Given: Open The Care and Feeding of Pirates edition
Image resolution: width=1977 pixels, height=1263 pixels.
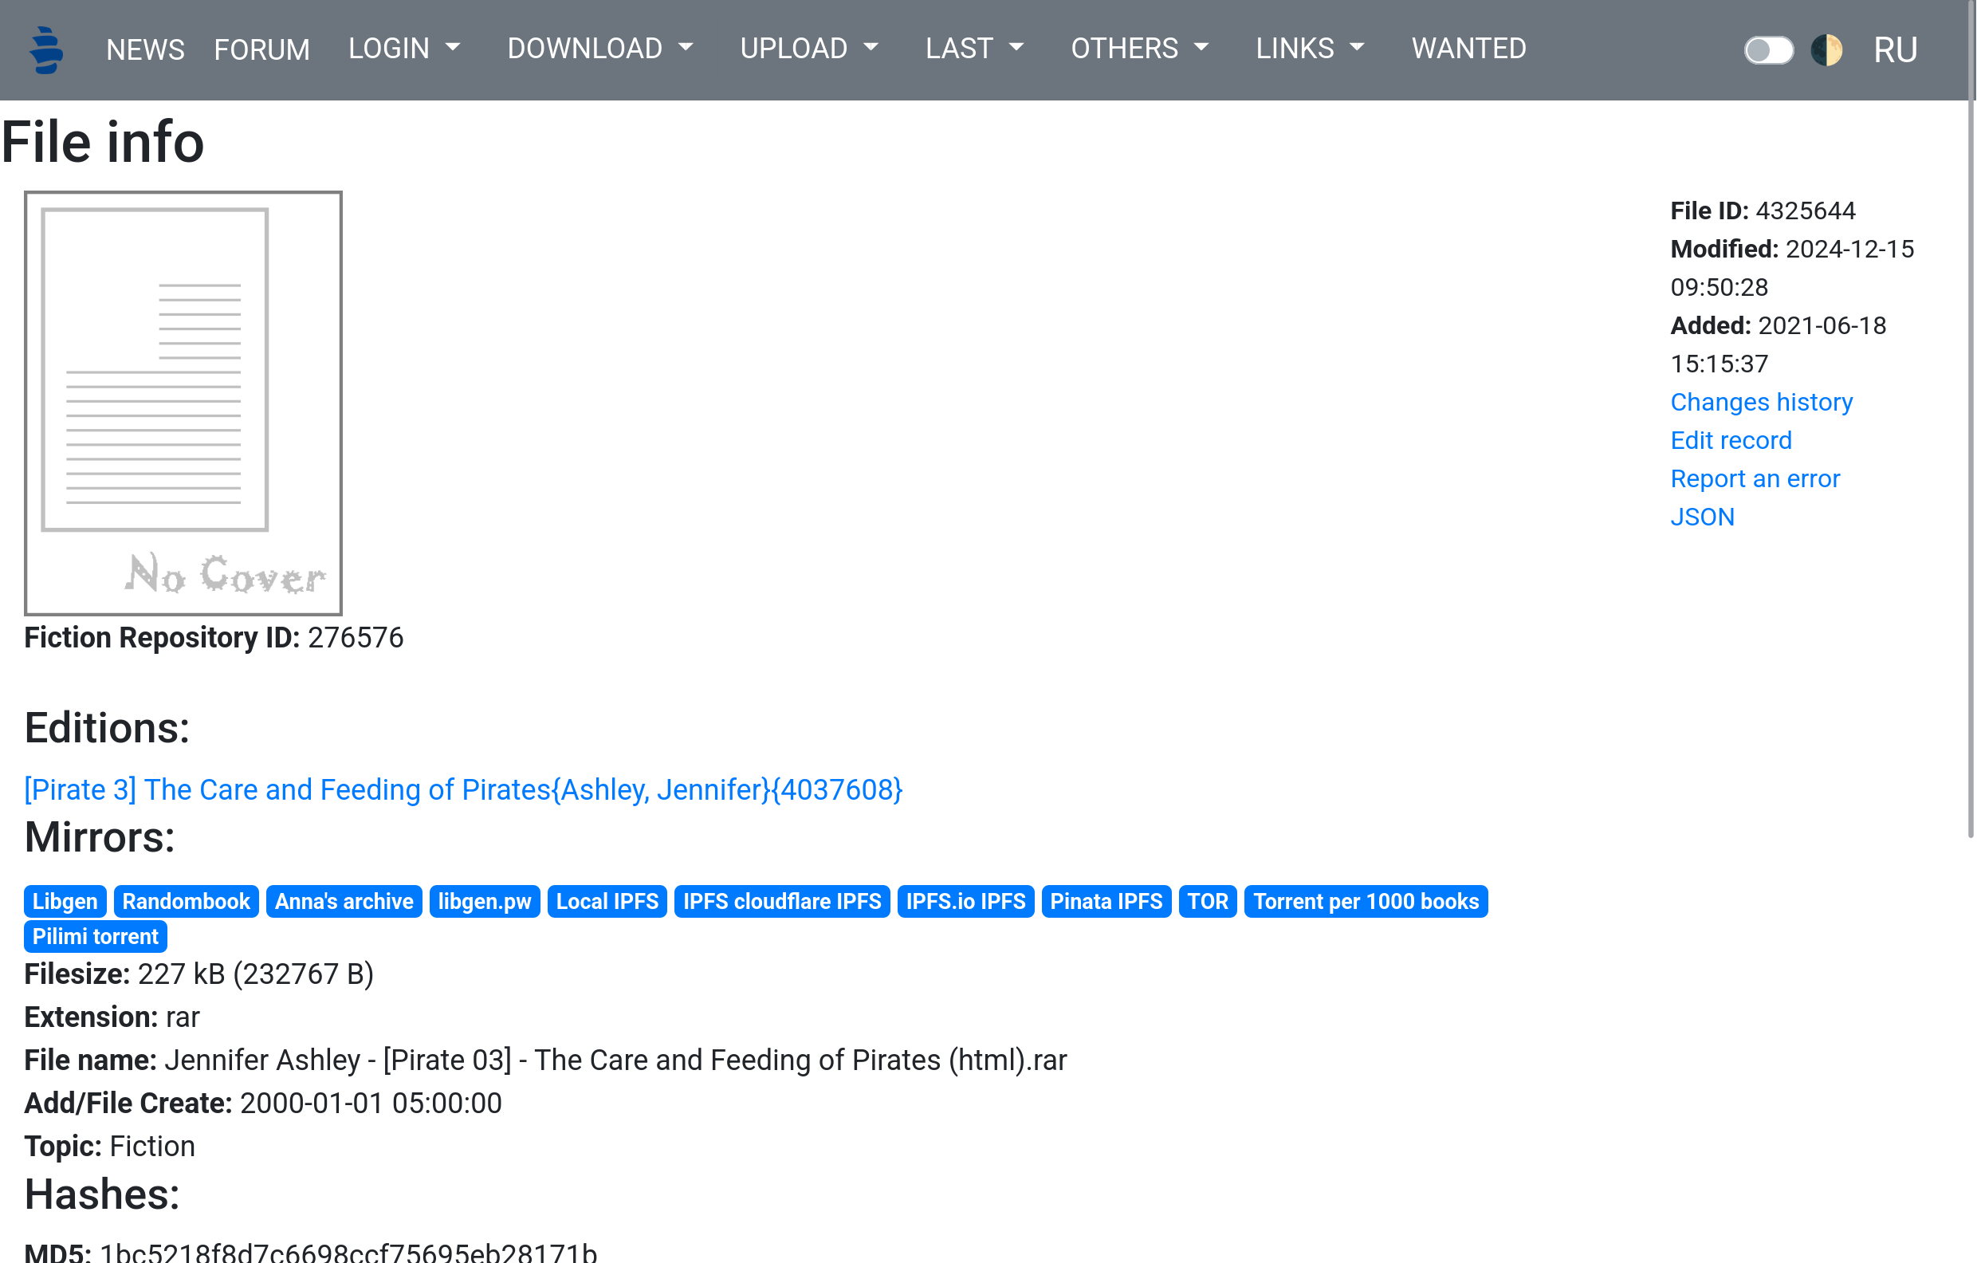Looking at the screenshot, I should pyautogui.click(x=463, y=790).
